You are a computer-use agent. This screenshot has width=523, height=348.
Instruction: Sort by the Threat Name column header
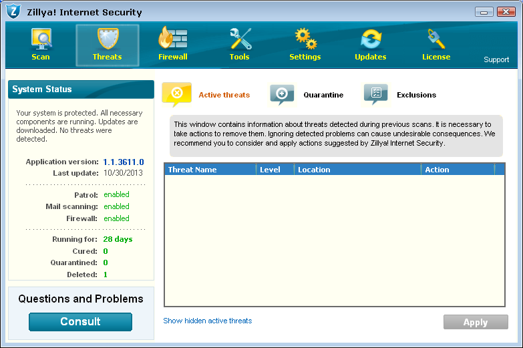tap(210, 170)
